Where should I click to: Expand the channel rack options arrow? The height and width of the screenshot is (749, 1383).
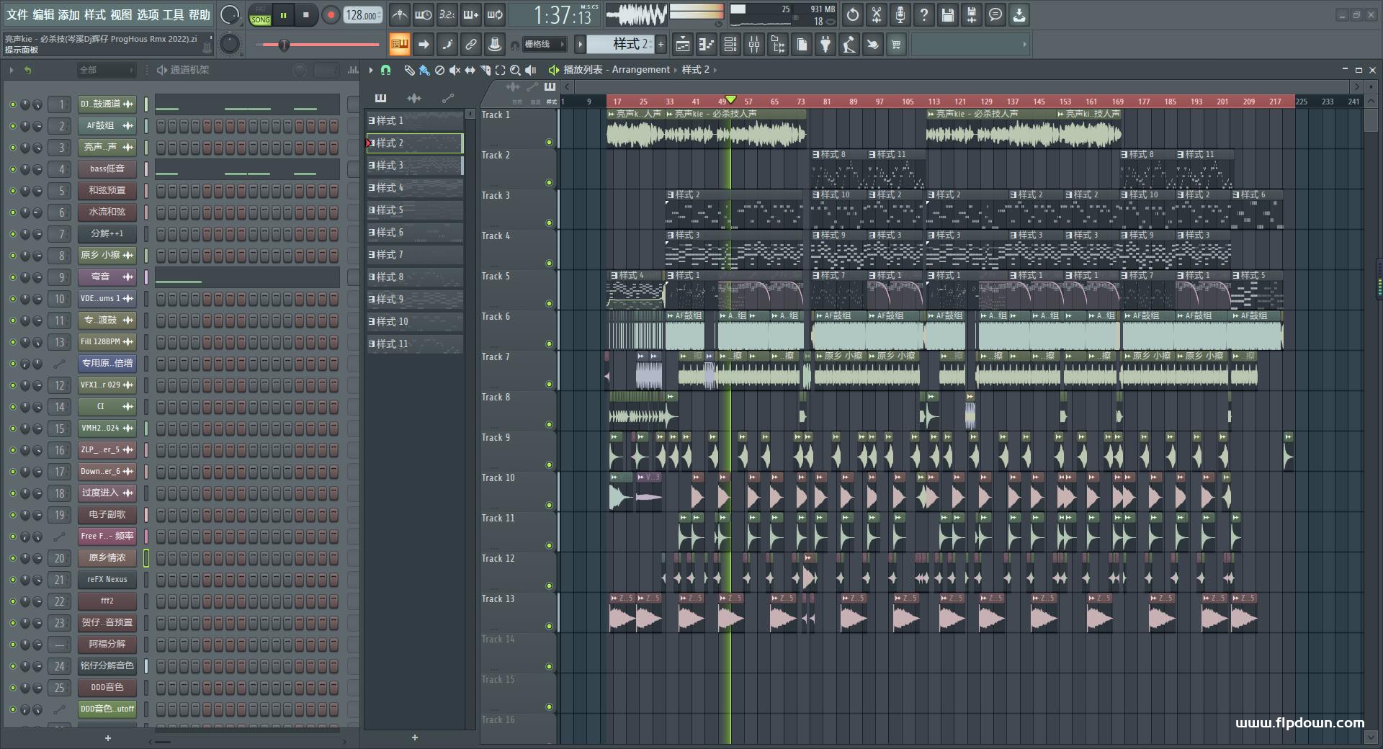coord(12,70)
